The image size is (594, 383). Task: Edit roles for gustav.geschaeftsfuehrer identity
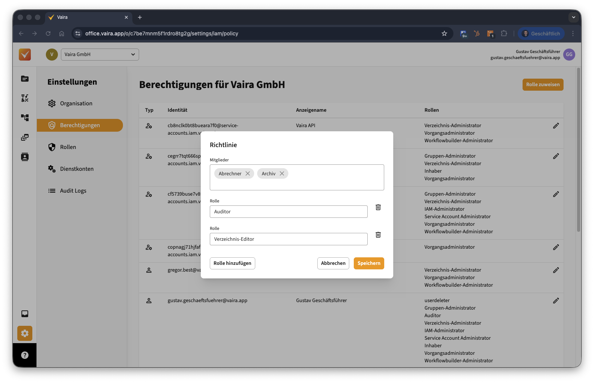tap(556, 301)
